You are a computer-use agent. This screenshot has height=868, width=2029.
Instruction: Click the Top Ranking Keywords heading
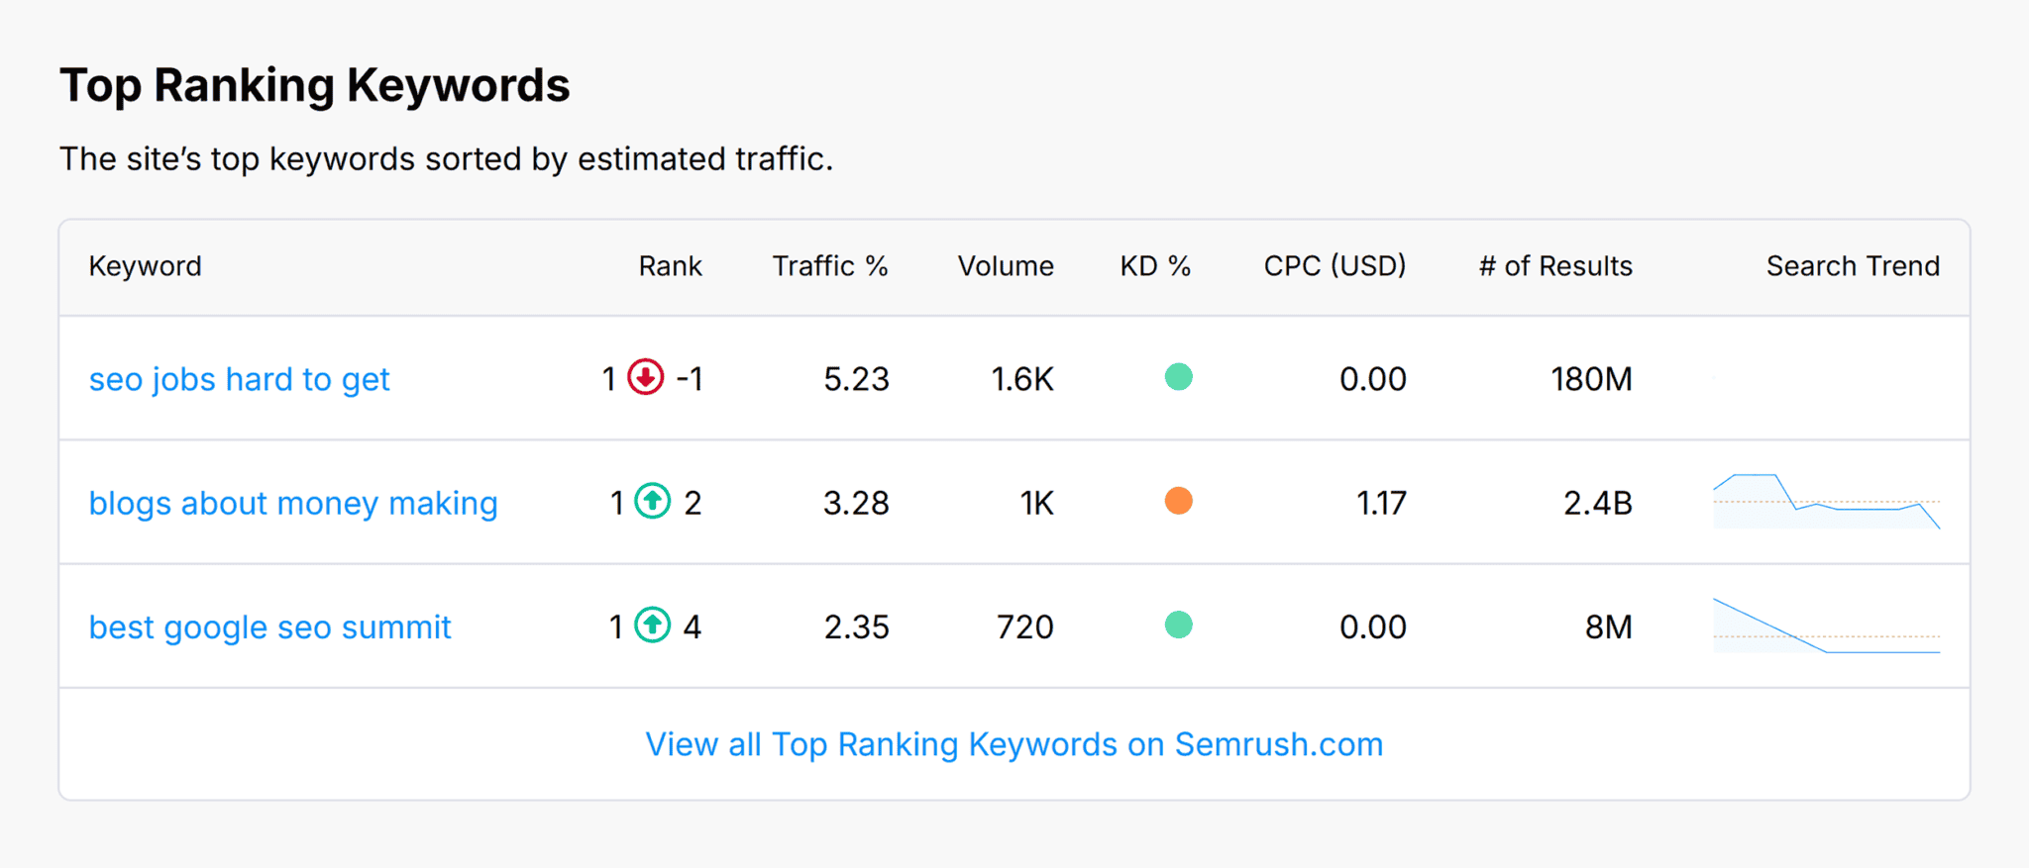315,84
